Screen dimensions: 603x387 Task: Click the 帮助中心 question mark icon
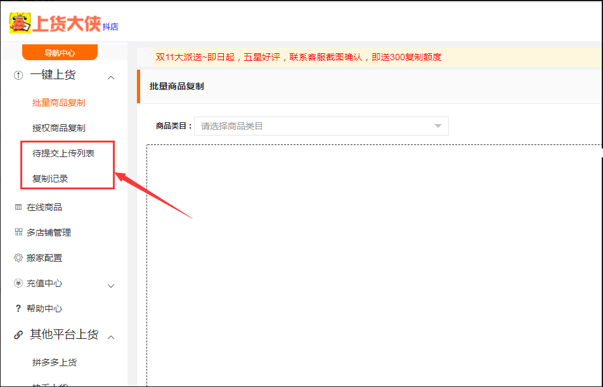(18, 308)
